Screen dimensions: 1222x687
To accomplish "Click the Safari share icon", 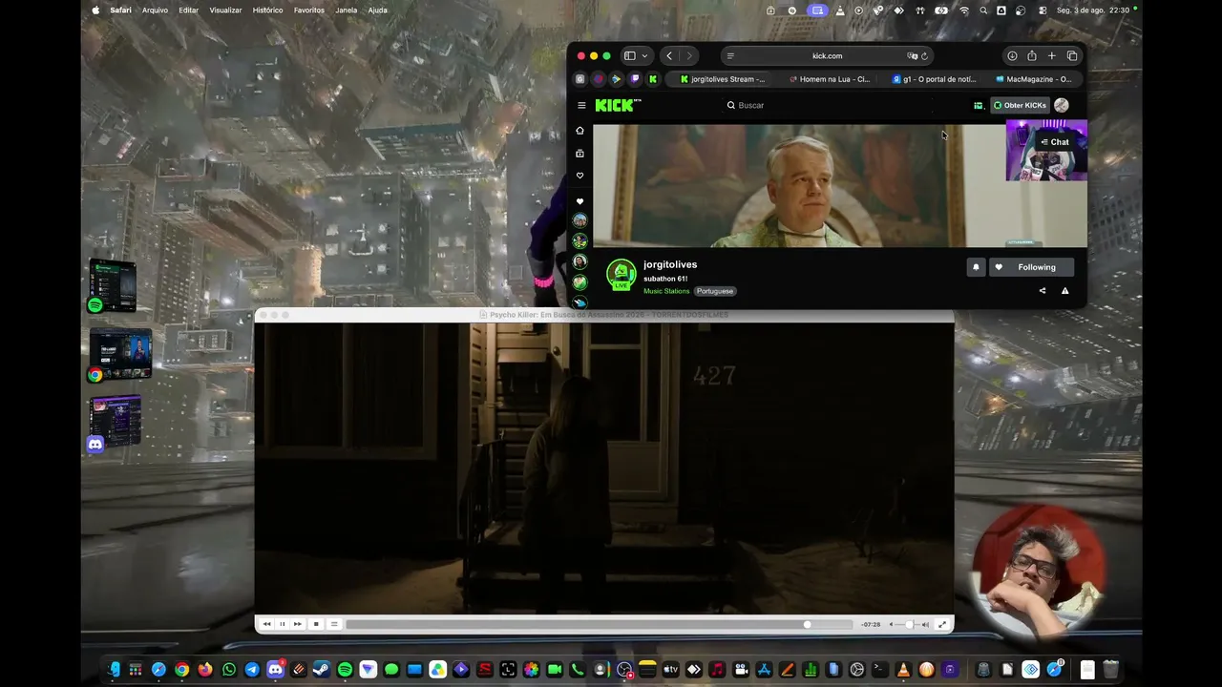I will coord(1032,56).
